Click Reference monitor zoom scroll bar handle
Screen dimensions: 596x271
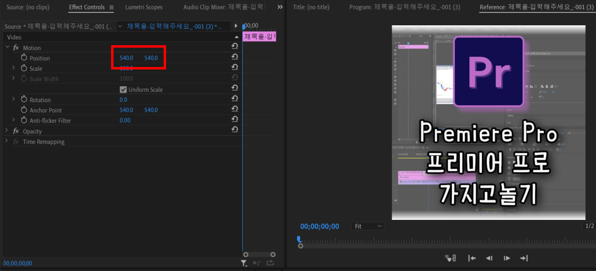(300, 246)
